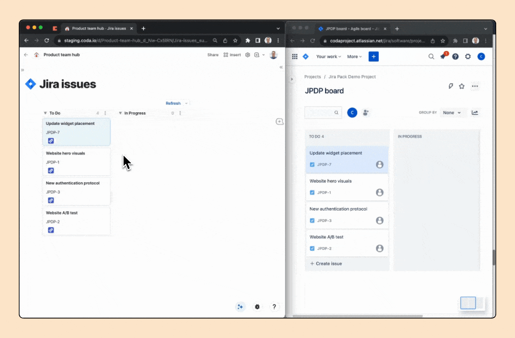Open the Projects breadcrumb link

pos(312,77)
